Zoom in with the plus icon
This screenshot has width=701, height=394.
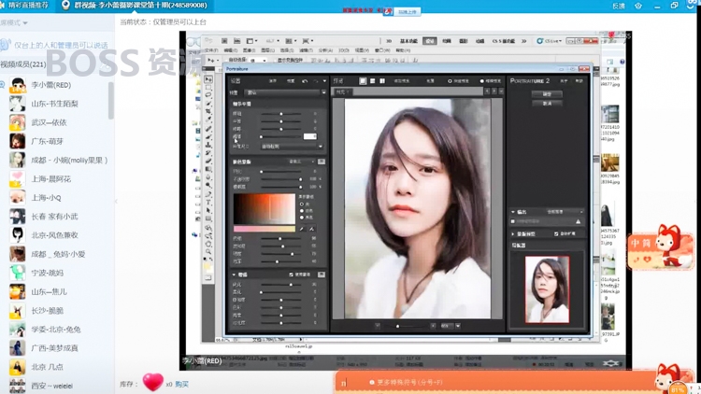433,326
